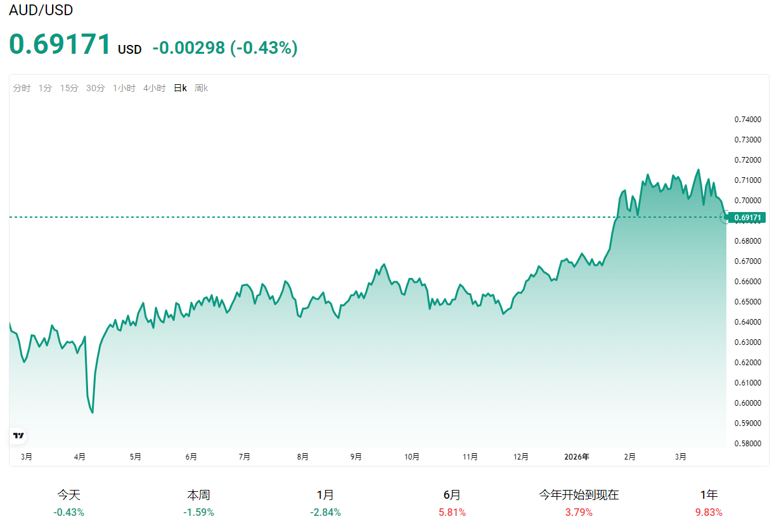Select the 本周 performance range

tap(198, 503)
